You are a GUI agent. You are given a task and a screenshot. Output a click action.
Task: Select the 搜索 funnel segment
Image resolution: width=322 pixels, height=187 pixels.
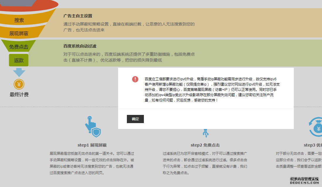(x=19, y=20)
